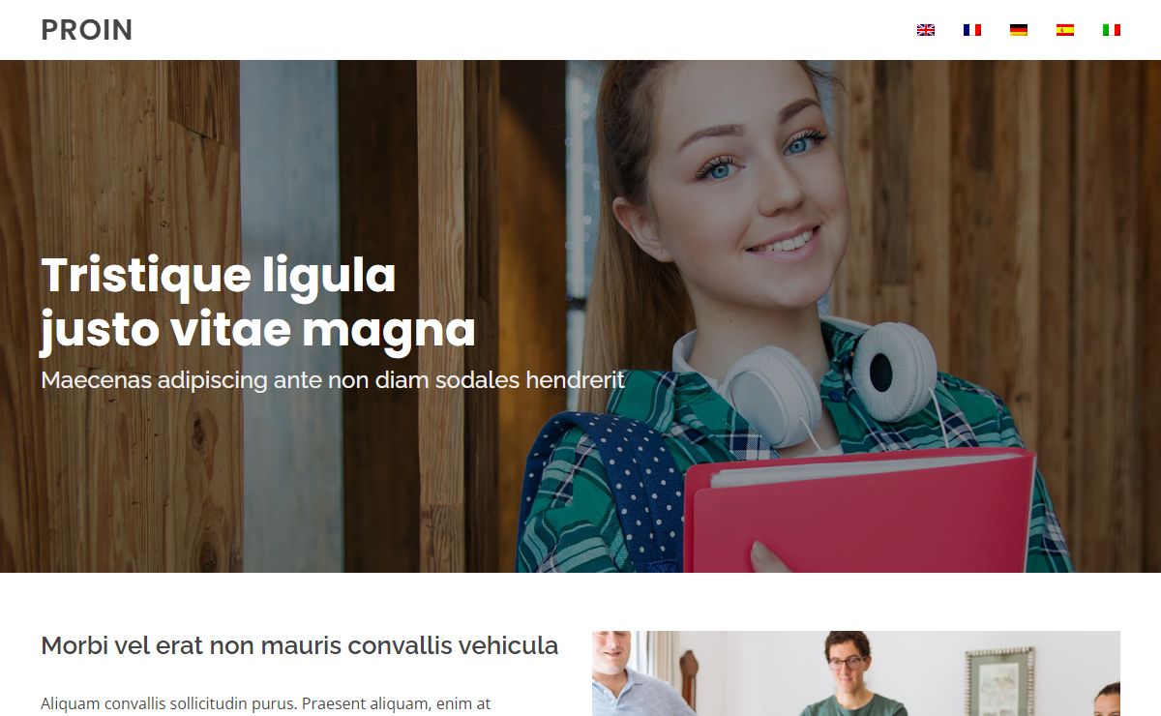1161x716 pixels.
Task: Switch language using the UK flag
Action: coord(926,30)
